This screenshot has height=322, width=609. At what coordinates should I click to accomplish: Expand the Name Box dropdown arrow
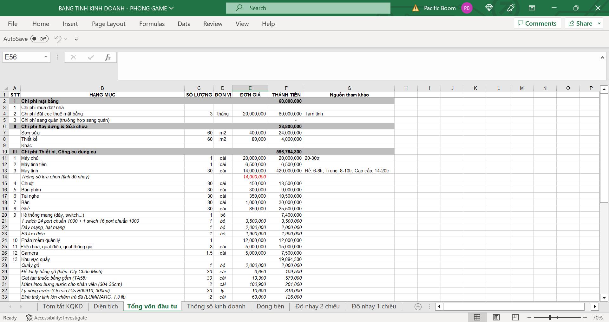[46, 57]
